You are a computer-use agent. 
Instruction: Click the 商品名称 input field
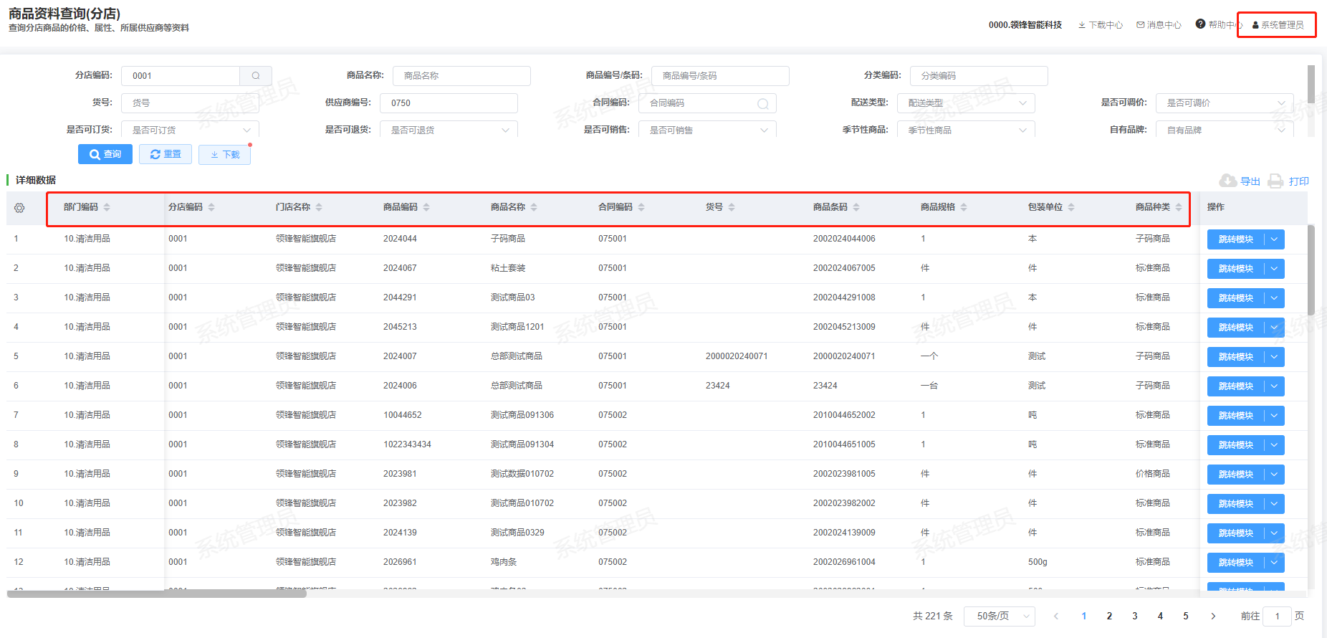click(x=461, y=76)
